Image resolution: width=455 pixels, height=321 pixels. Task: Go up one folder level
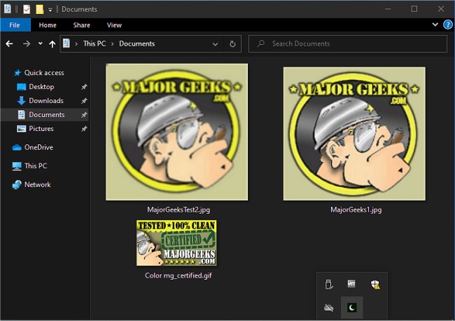(52, 44)
